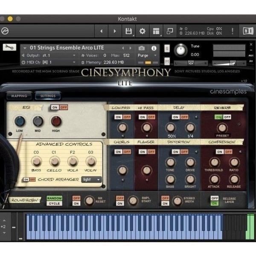Select Cycle round robin mode
The width and height of the screenshot is (256, 256).
coord(54,204)
